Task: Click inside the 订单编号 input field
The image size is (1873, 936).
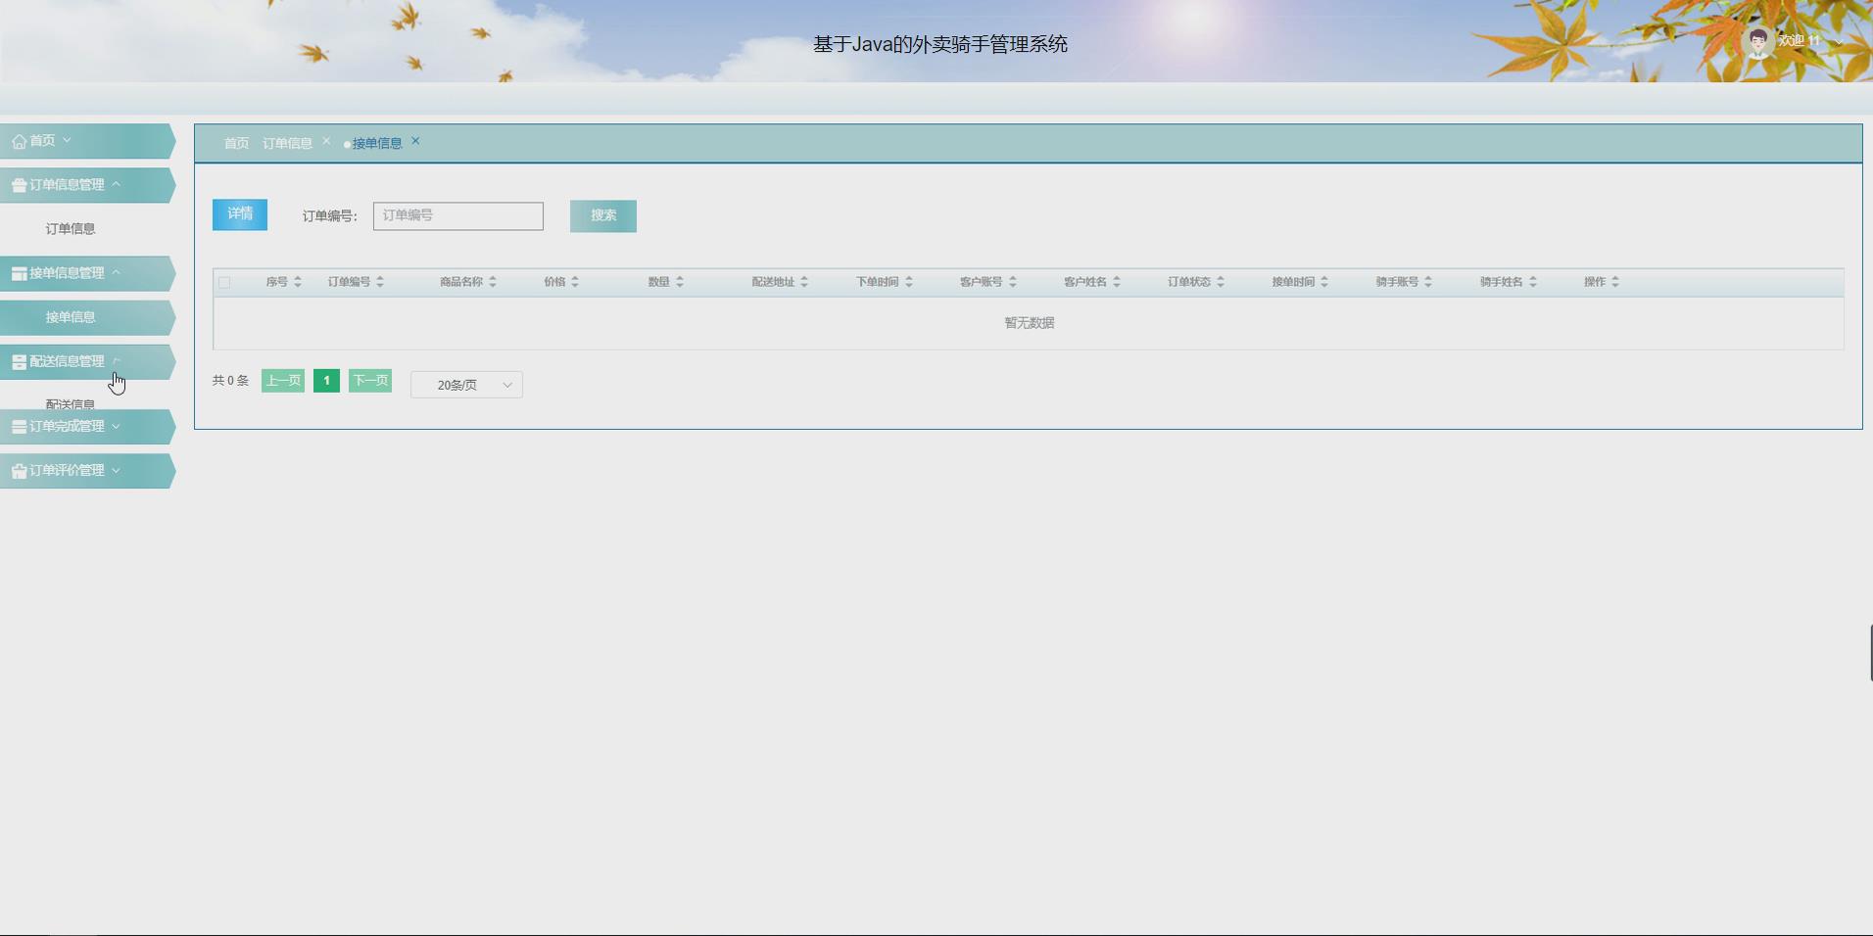Action: coord(456,215)
